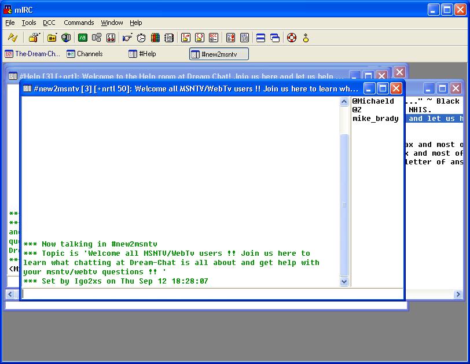
Task: Click the DCC Send file icon
Action: pyautogui.click(x=186, y=38)
